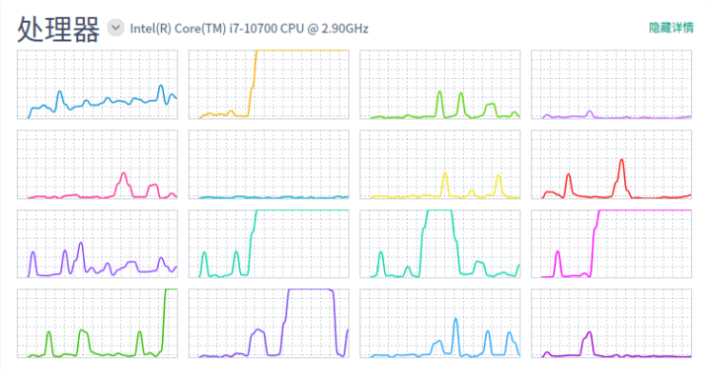Viewport: 710px width, 381px height.
Task: Select the purple graph in third row
Action: click(x=97, y=244)
